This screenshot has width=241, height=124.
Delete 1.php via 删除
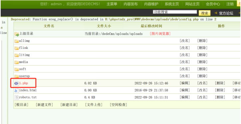pyautogui.click(x=220, y=83)
